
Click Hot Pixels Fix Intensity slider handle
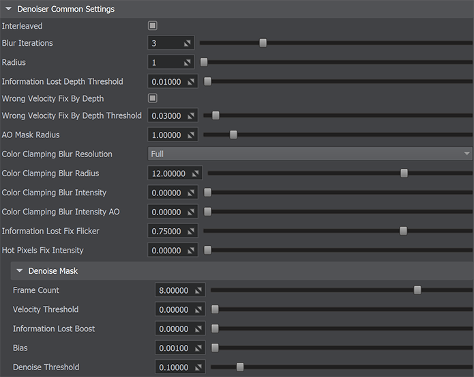coord(208,250)
